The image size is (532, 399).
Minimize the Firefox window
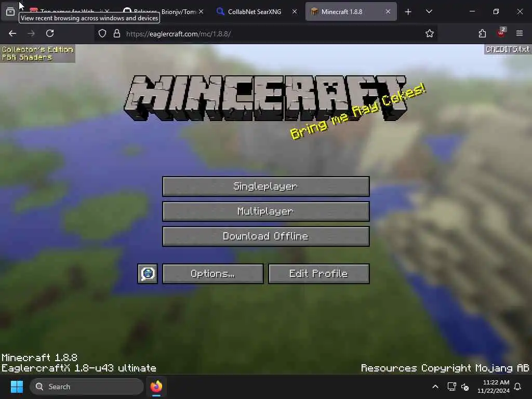pyautogui.click(x=472, y=11)
